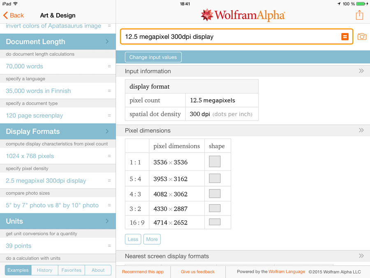Expand Nearest screen display formats pod
Screen dimensions: 370x278
click(361, 256)
